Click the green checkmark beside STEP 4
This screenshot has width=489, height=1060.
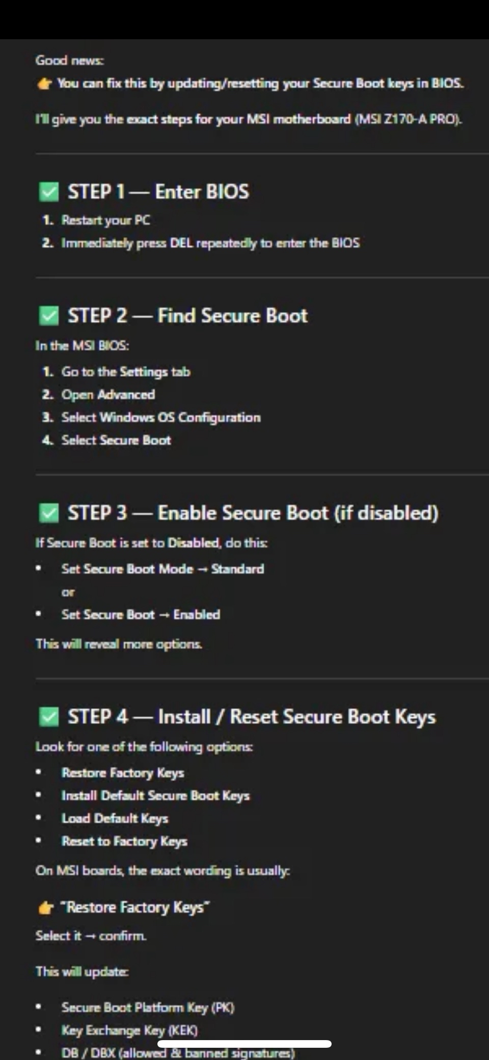(x=49, y=717)
